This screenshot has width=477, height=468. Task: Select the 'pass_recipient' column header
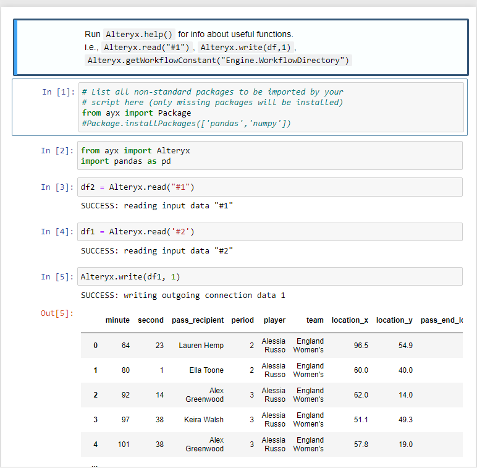tap(198, 320)
